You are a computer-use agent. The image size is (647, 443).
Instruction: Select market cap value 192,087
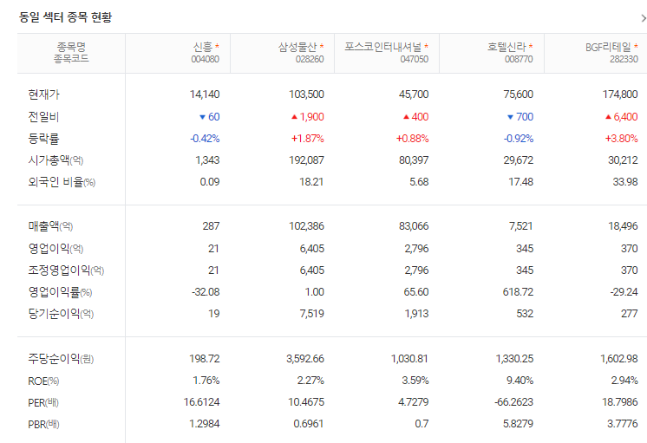[x=306, y=160]
